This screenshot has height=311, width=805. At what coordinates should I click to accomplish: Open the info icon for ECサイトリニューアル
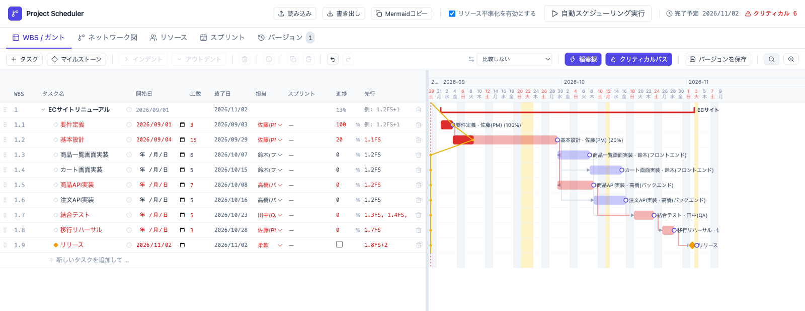129,109
